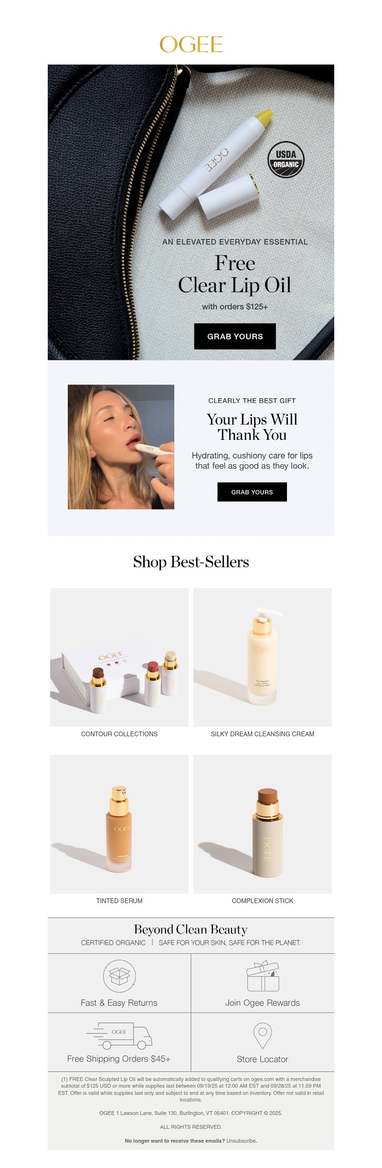
Task: Click the store locator map pin icon
Action: pos(263,1036)
